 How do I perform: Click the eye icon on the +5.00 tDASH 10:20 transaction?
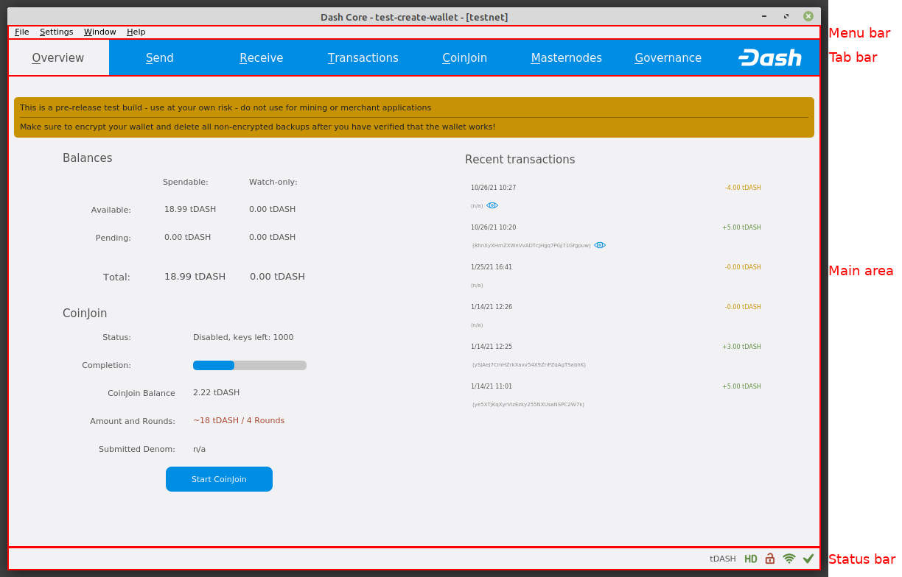point(600,245)
